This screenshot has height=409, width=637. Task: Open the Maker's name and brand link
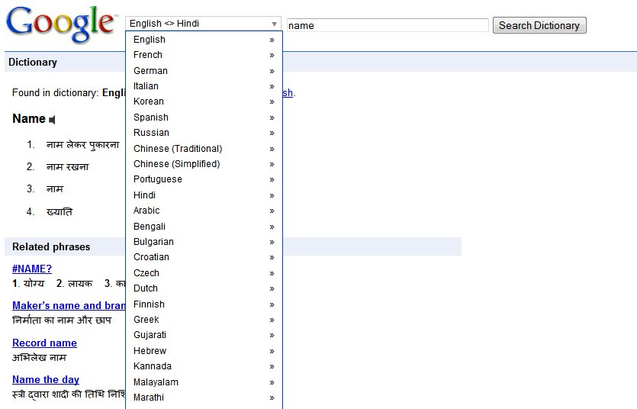[x=69, y=305]
